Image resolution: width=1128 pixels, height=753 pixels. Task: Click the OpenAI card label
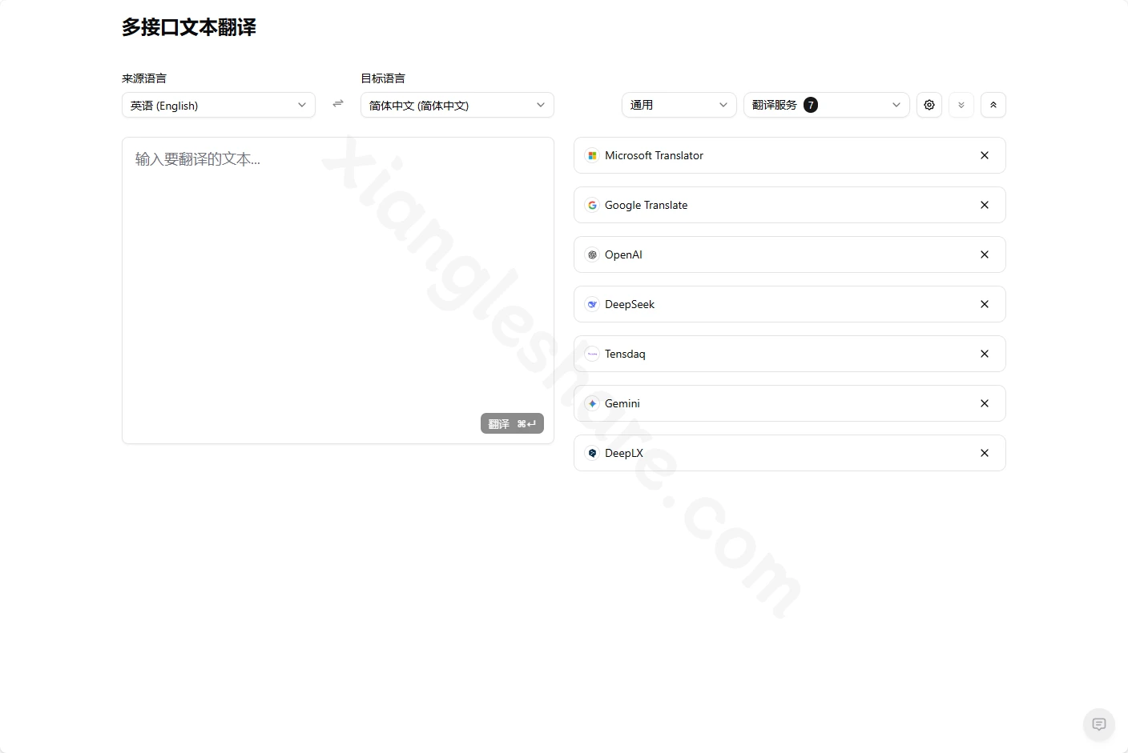(x=623, y=254)
